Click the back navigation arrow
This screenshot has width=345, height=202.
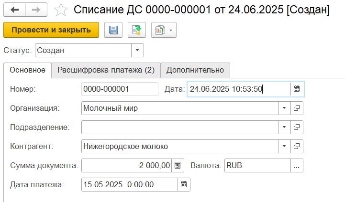pyautogui.click(x=15, y=10)
